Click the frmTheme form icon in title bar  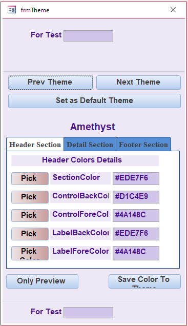[x=12, y=10]
